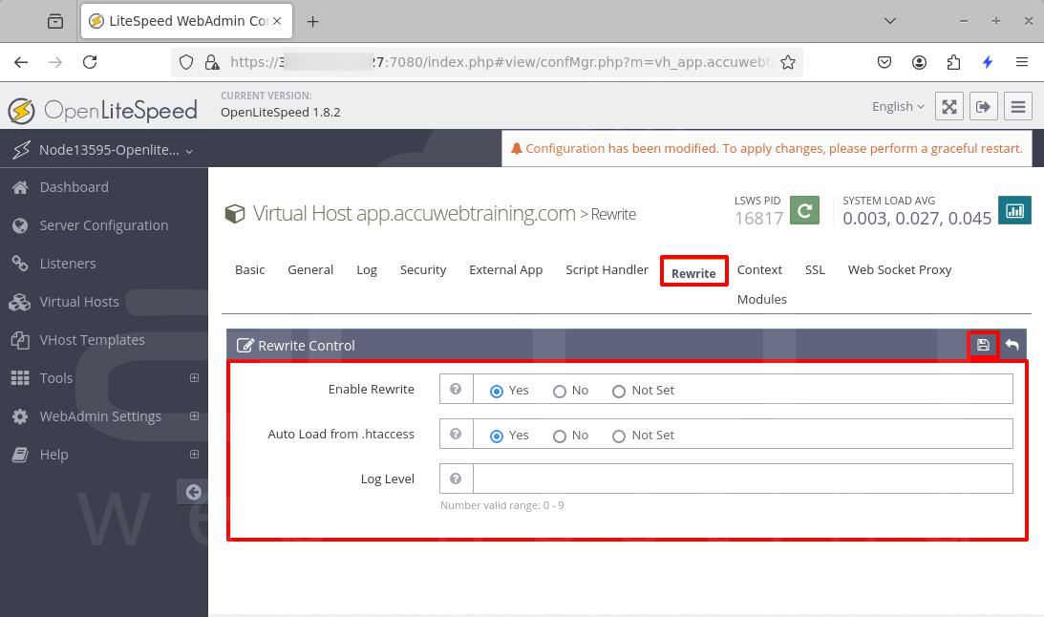This screenshot has width=1044, height=617.
Task: Switch to the Security tab
Action: tap(423, 269)
